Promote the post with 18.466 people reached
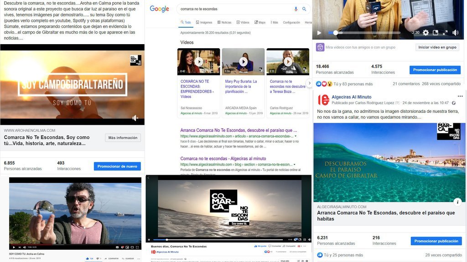467x262 pixels. tap(435, 70)
